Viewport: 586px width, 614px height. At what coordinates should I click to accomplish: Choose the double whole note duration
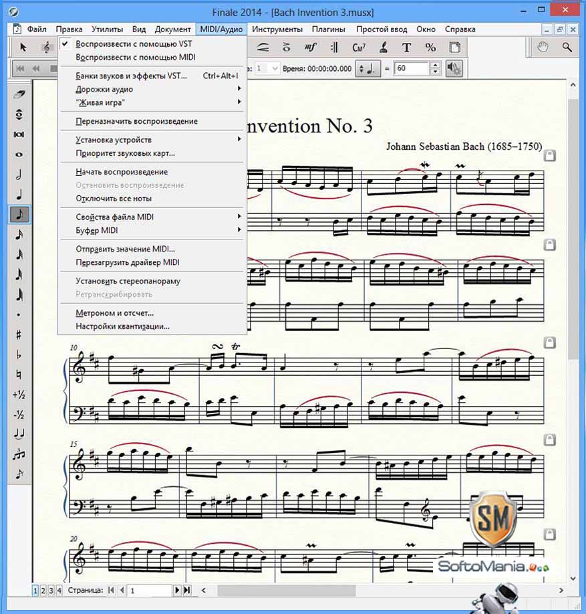(x=19, y=134)
